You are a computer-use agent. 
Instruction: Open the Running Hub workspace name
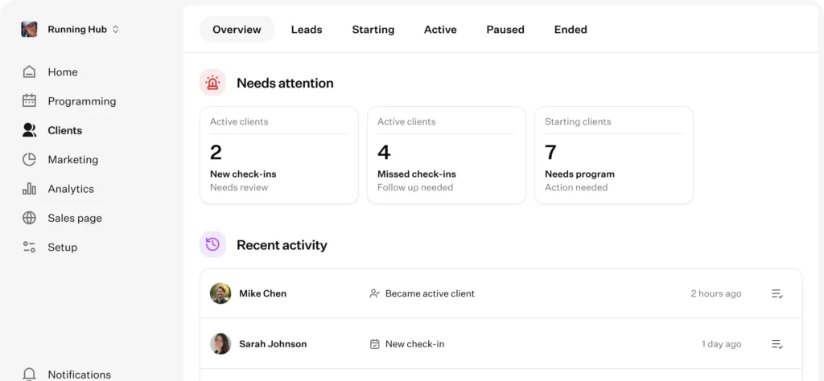[x=77, y=30]
